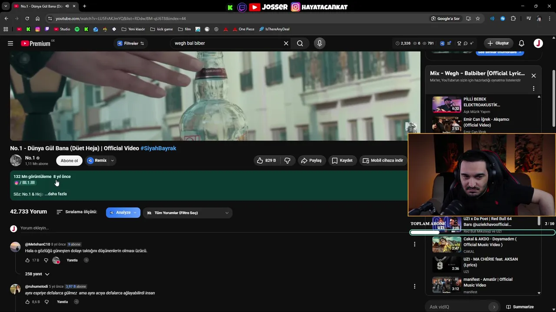Open the browser media control icon

click(x=529, y=19)
